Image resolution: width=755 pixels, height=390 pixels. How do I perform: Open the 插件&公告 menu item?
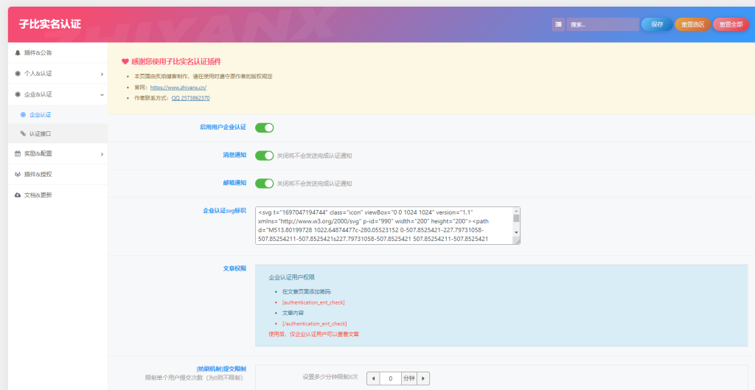pyautogui.click(x=58, y=53)
